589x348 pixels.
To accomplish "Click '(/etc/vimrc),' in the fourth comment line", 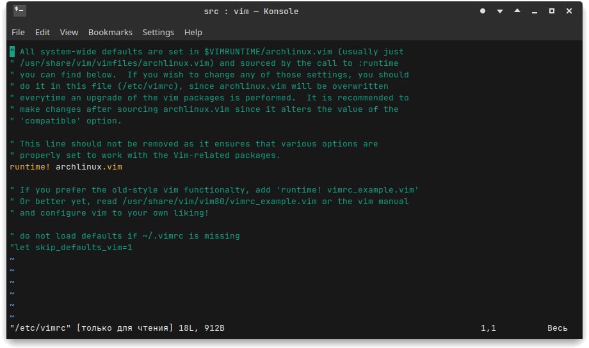I will (150, 86).
